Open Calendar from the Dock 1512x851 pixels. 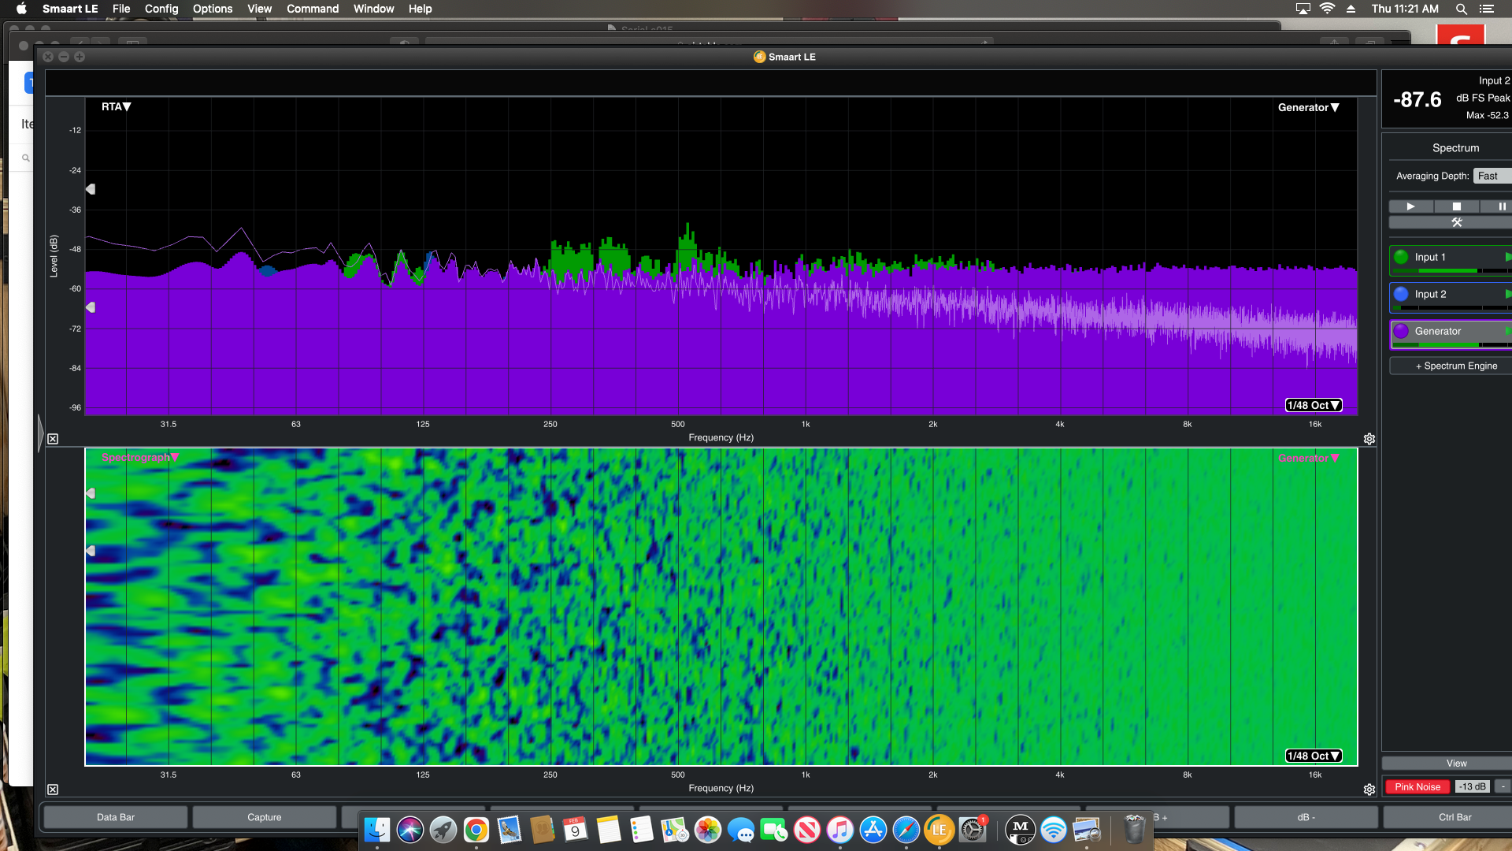click(576, 830)
